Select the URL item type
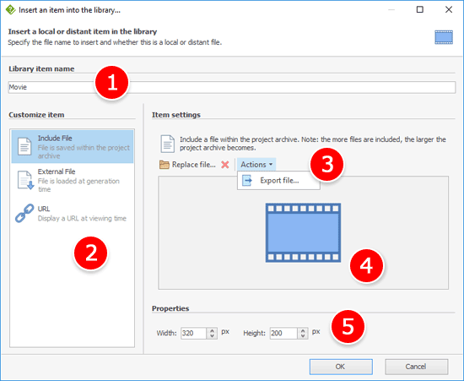This screenshot has width=464, height=381. click(x=73, y=214)
